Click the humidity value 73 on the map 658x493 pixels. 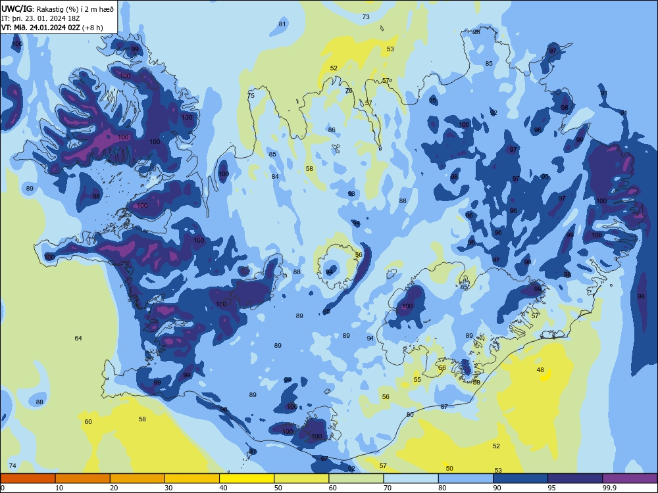click(366, 17)
